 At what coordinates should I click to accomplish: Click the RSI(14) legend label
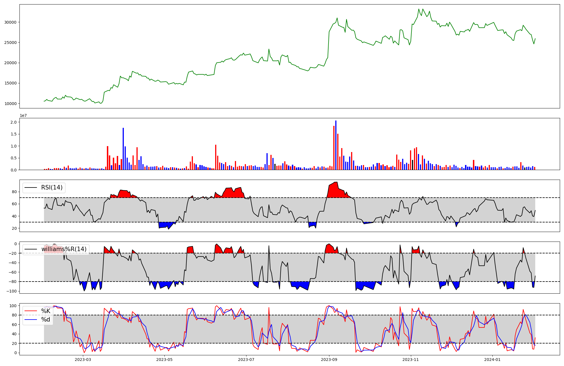click(52, 188)
